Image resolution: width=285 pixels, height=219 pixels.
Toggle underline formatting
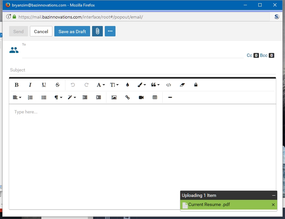pyautogui.click(x=44, y=85)
